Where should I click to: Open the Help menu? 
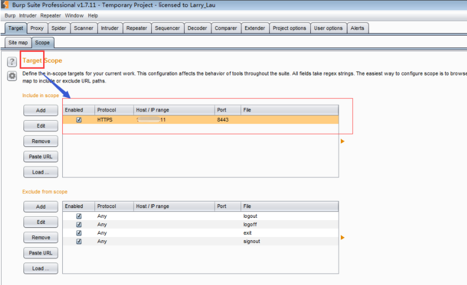pos(93,15)
